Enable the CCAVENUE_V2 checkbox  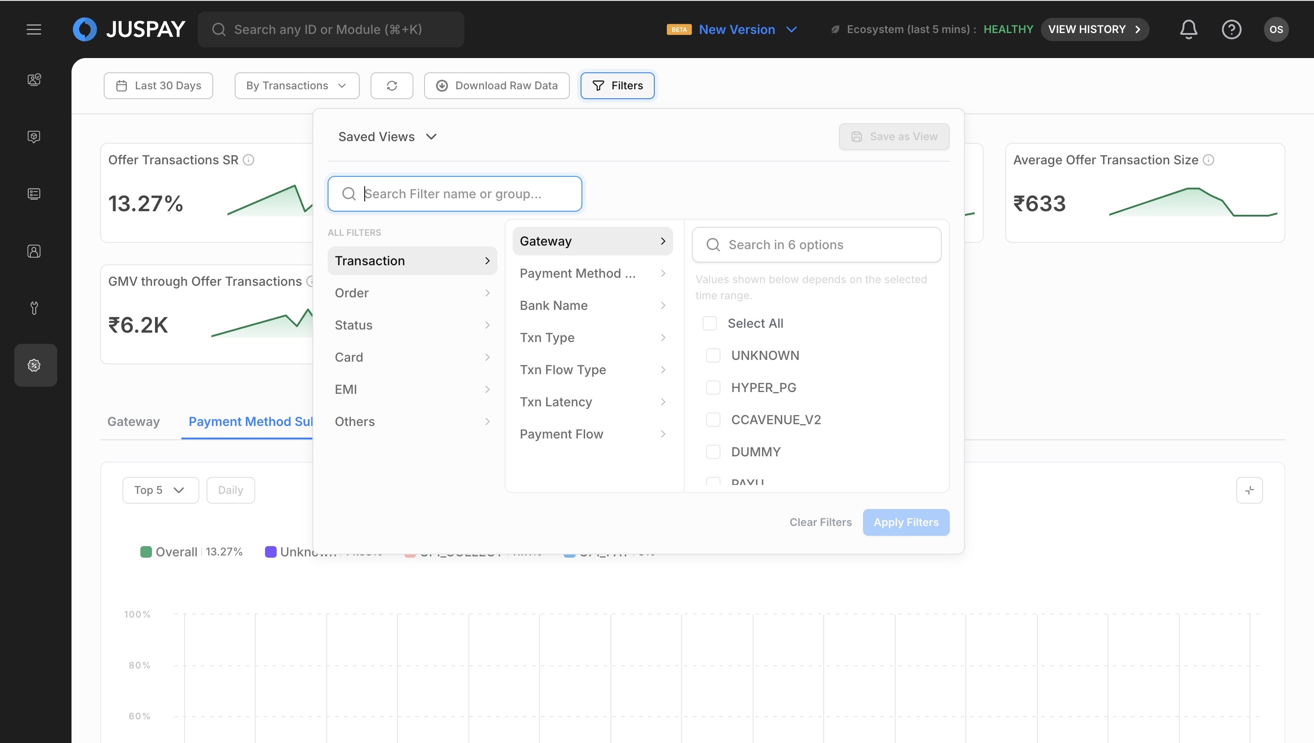click(x=713, y=420)
